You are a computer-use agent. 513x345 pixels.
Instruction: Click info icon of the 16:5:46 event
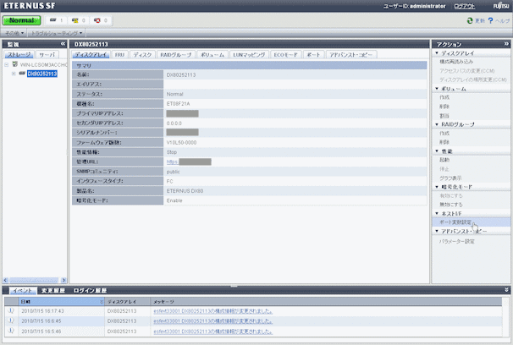pos(11,331)
